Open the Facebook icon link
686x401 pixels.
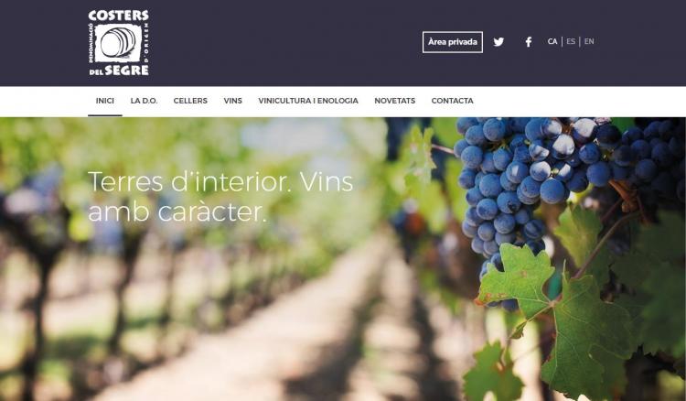point(529,42)
